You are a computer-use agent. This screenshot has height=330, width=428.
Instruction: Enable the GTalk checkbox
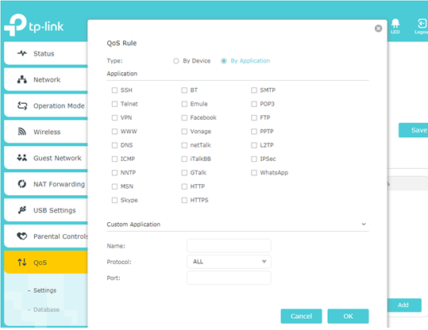[x=184, y=173]
